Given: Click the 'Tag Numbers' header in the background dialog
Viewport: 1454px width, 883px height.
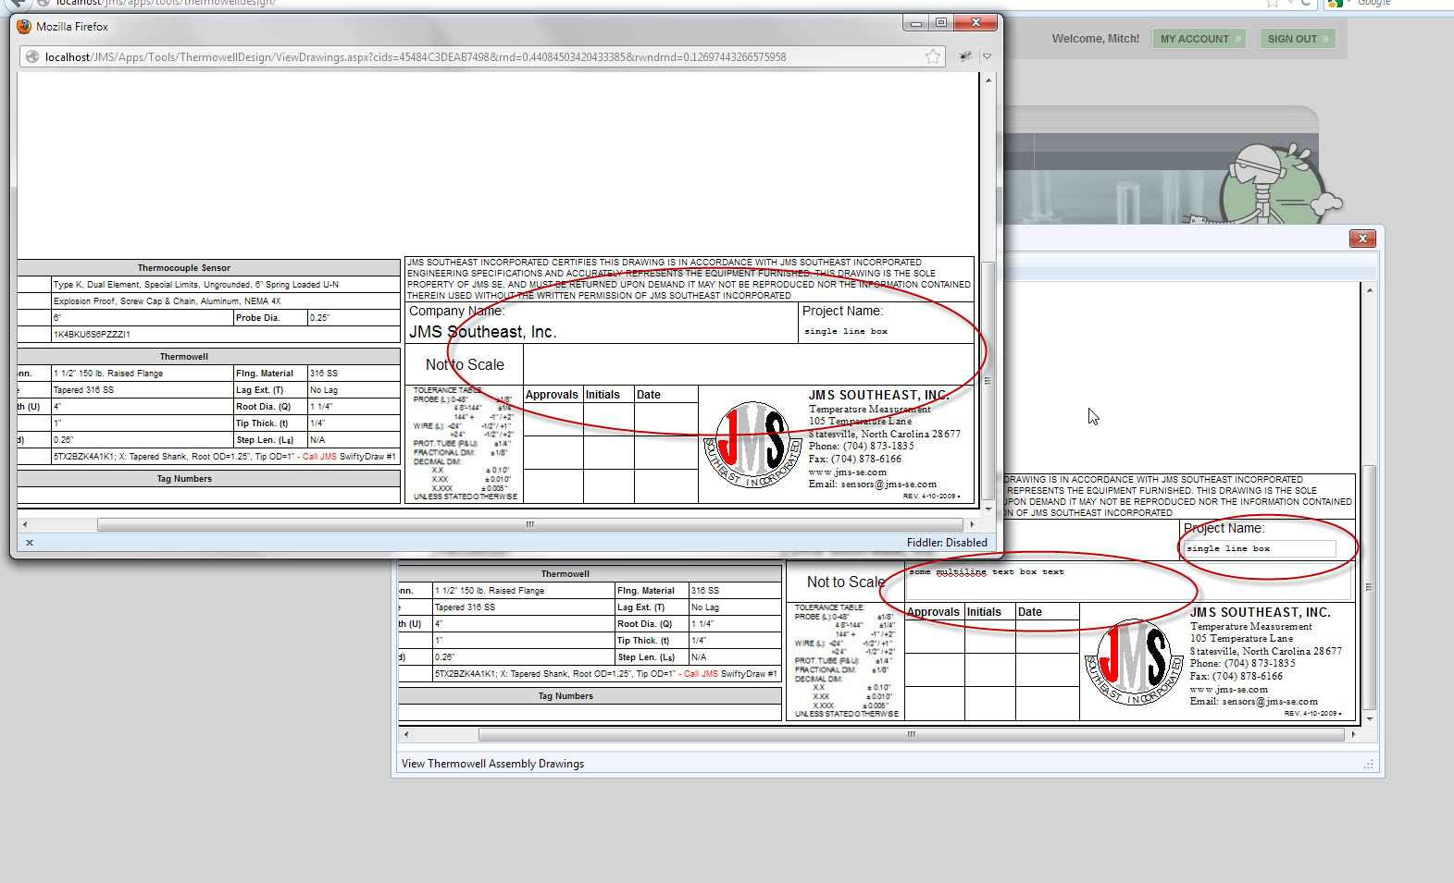Looking at the screenshot, I should click(x=565, y=696).
